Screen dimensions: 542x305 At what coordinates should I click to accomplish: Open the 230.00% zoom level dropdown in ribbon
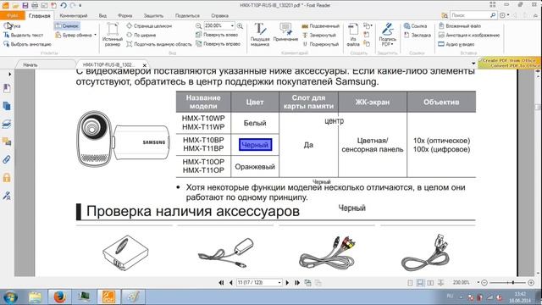click(232, 26)
